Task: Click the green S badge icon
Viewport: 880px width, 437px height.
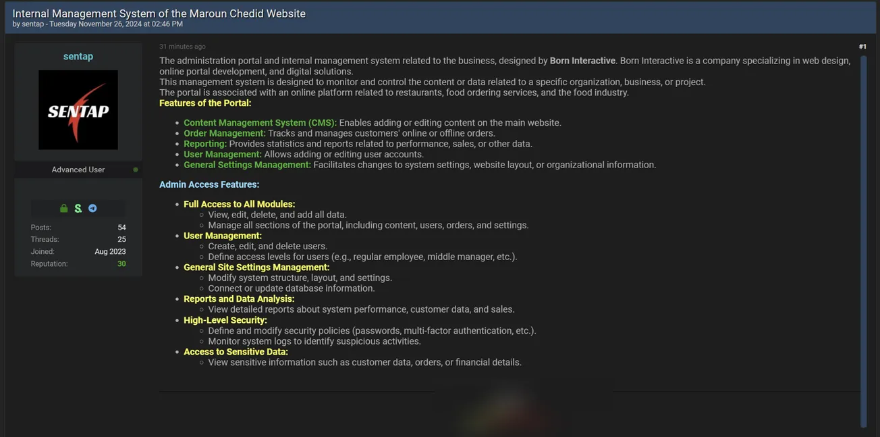Action: pyautogui.click(x=78, y=208)
